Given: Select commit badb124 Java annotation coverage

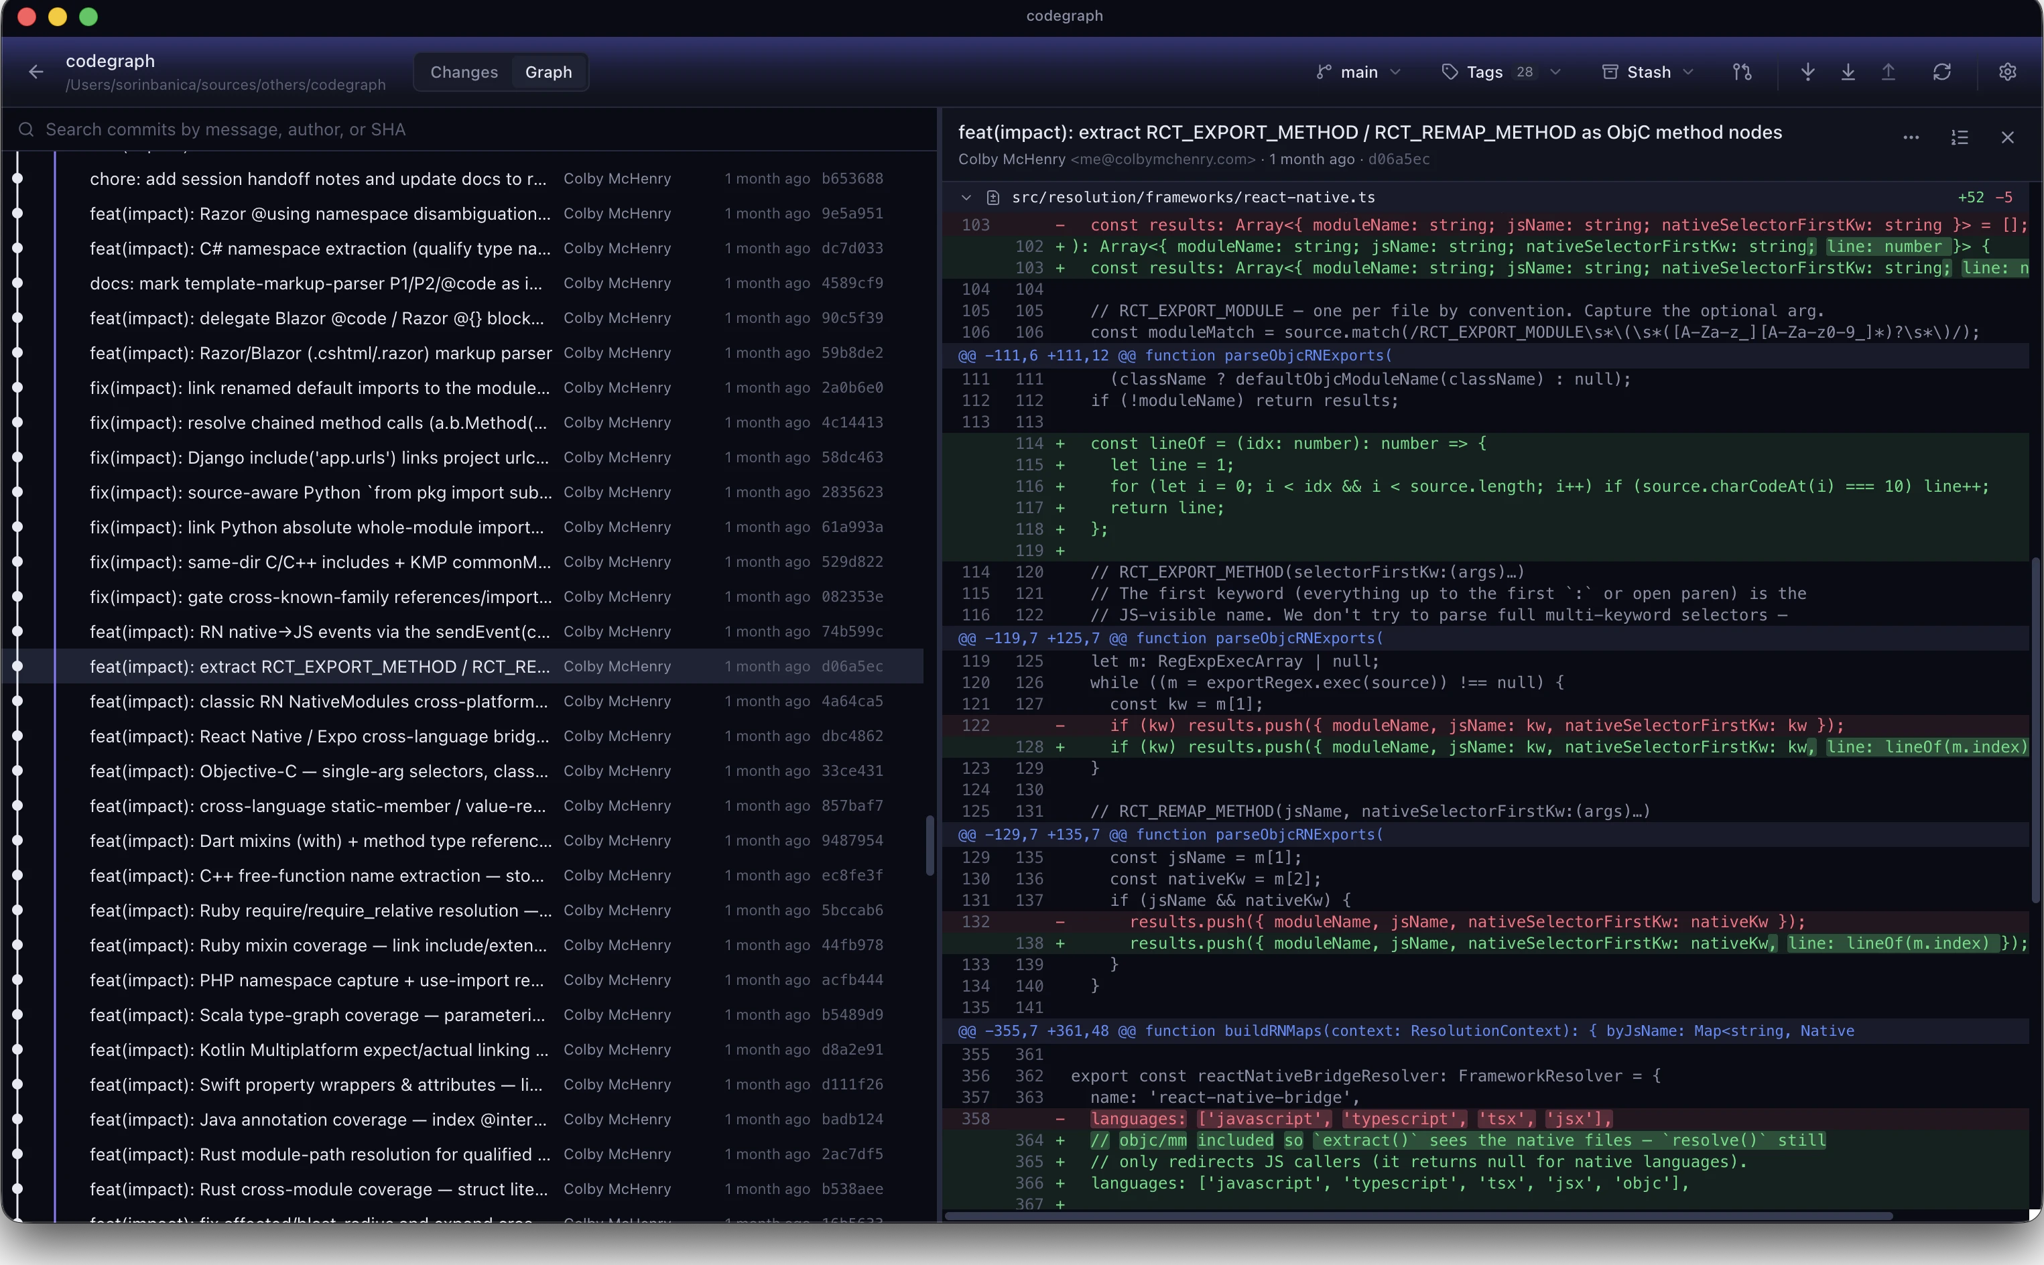Looking at the screenshot, I should coord(462,1120).
